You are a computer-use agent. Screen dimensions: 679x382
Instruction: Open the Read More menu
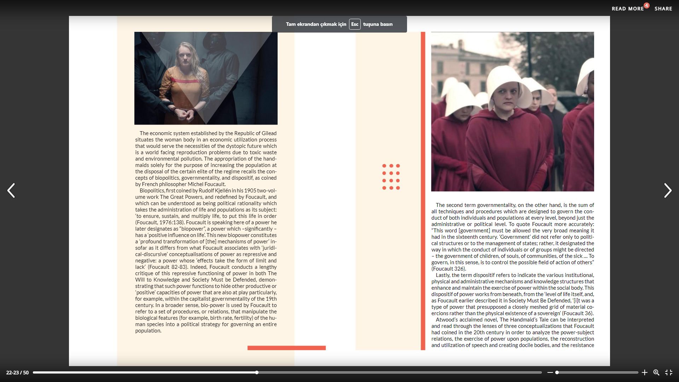(628, 9)
